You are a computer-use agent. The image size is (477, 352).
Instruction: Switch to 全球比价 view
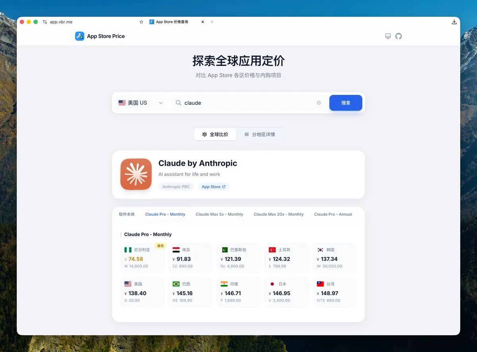coord(215,134)
